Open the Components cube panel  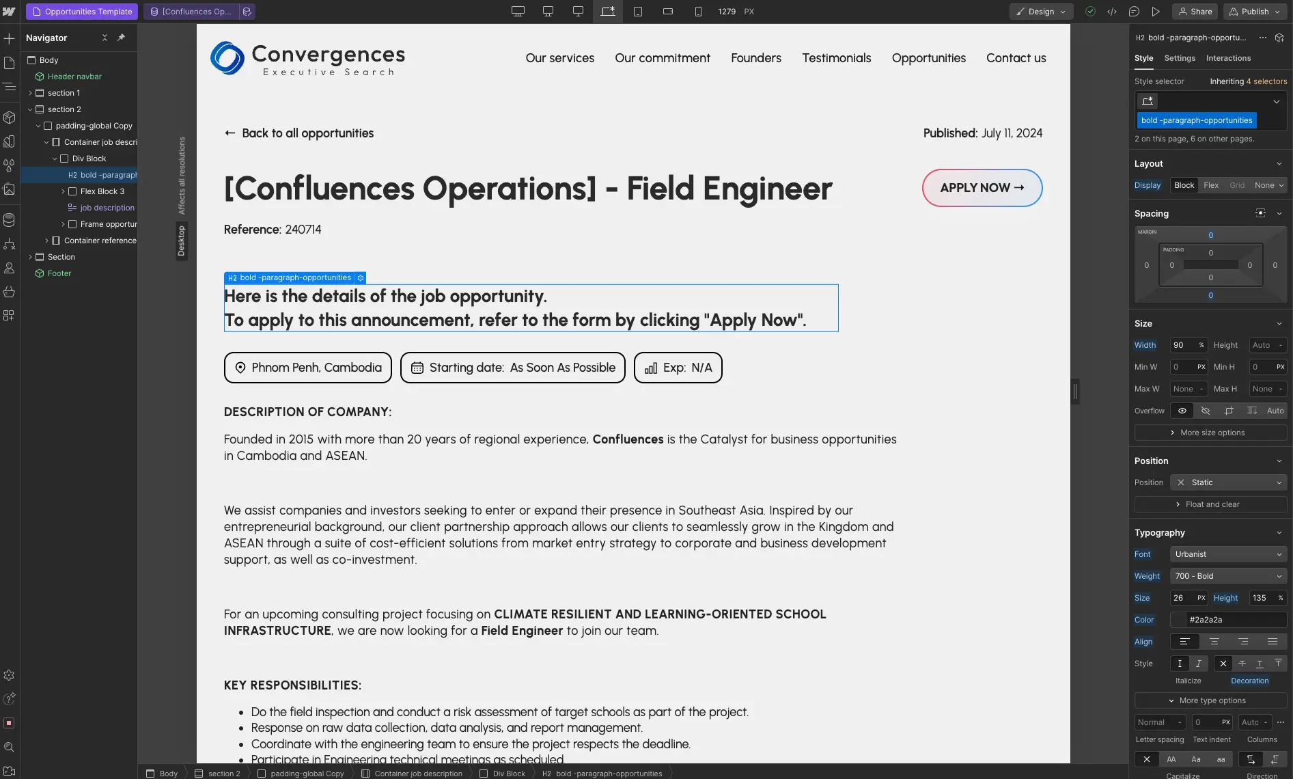[x=10, y=118]
